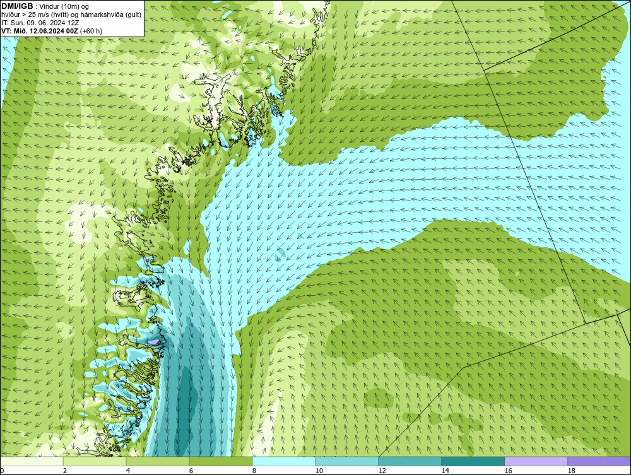
Task: Click the 'IT: Sun. 09. 06. 2024 12Z' line
Action: [40, 23]
